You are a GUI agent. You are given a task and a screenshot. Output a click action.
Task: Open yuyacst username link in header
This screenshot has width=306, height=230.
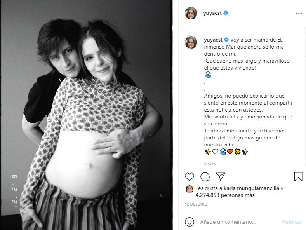coord(212,13)
